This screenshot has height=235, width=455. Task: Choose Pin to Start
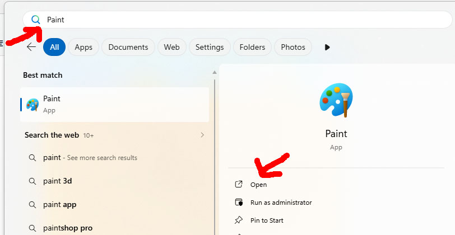coord(267,220)
